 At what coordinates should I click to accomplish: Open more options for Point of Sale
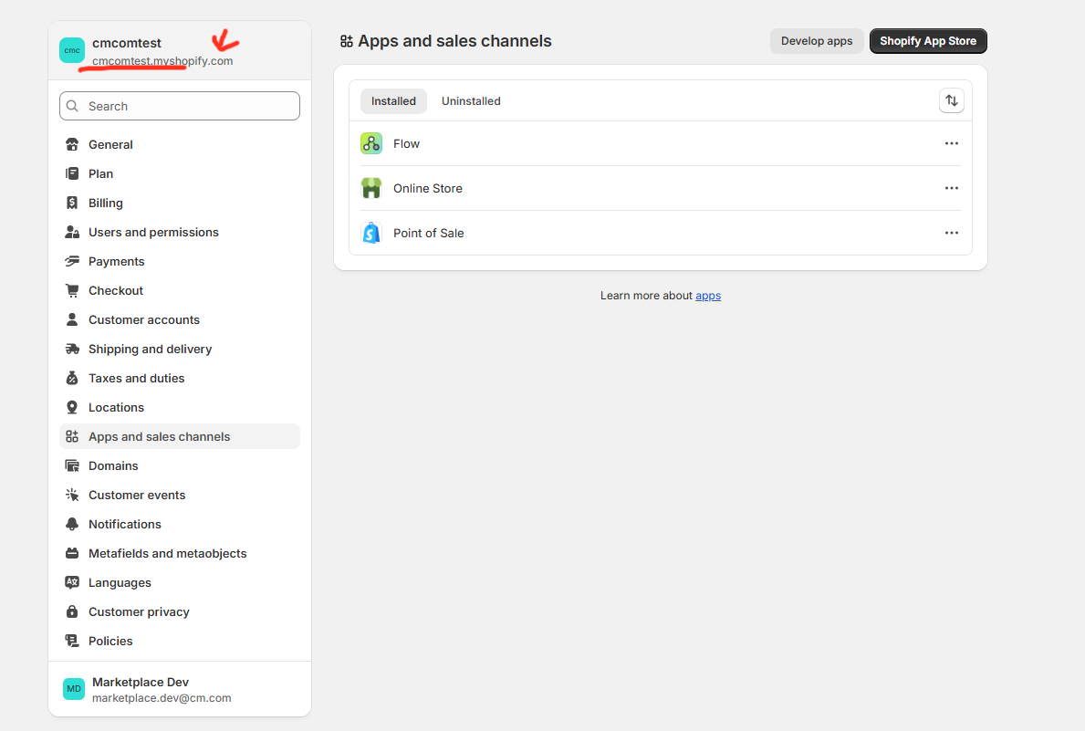(951, 233)
